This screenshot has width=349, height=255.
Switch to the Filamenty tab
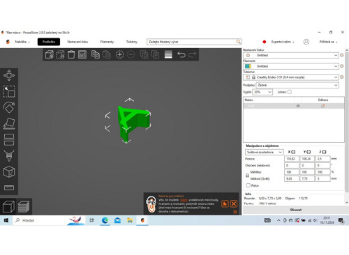pos(107,42)
